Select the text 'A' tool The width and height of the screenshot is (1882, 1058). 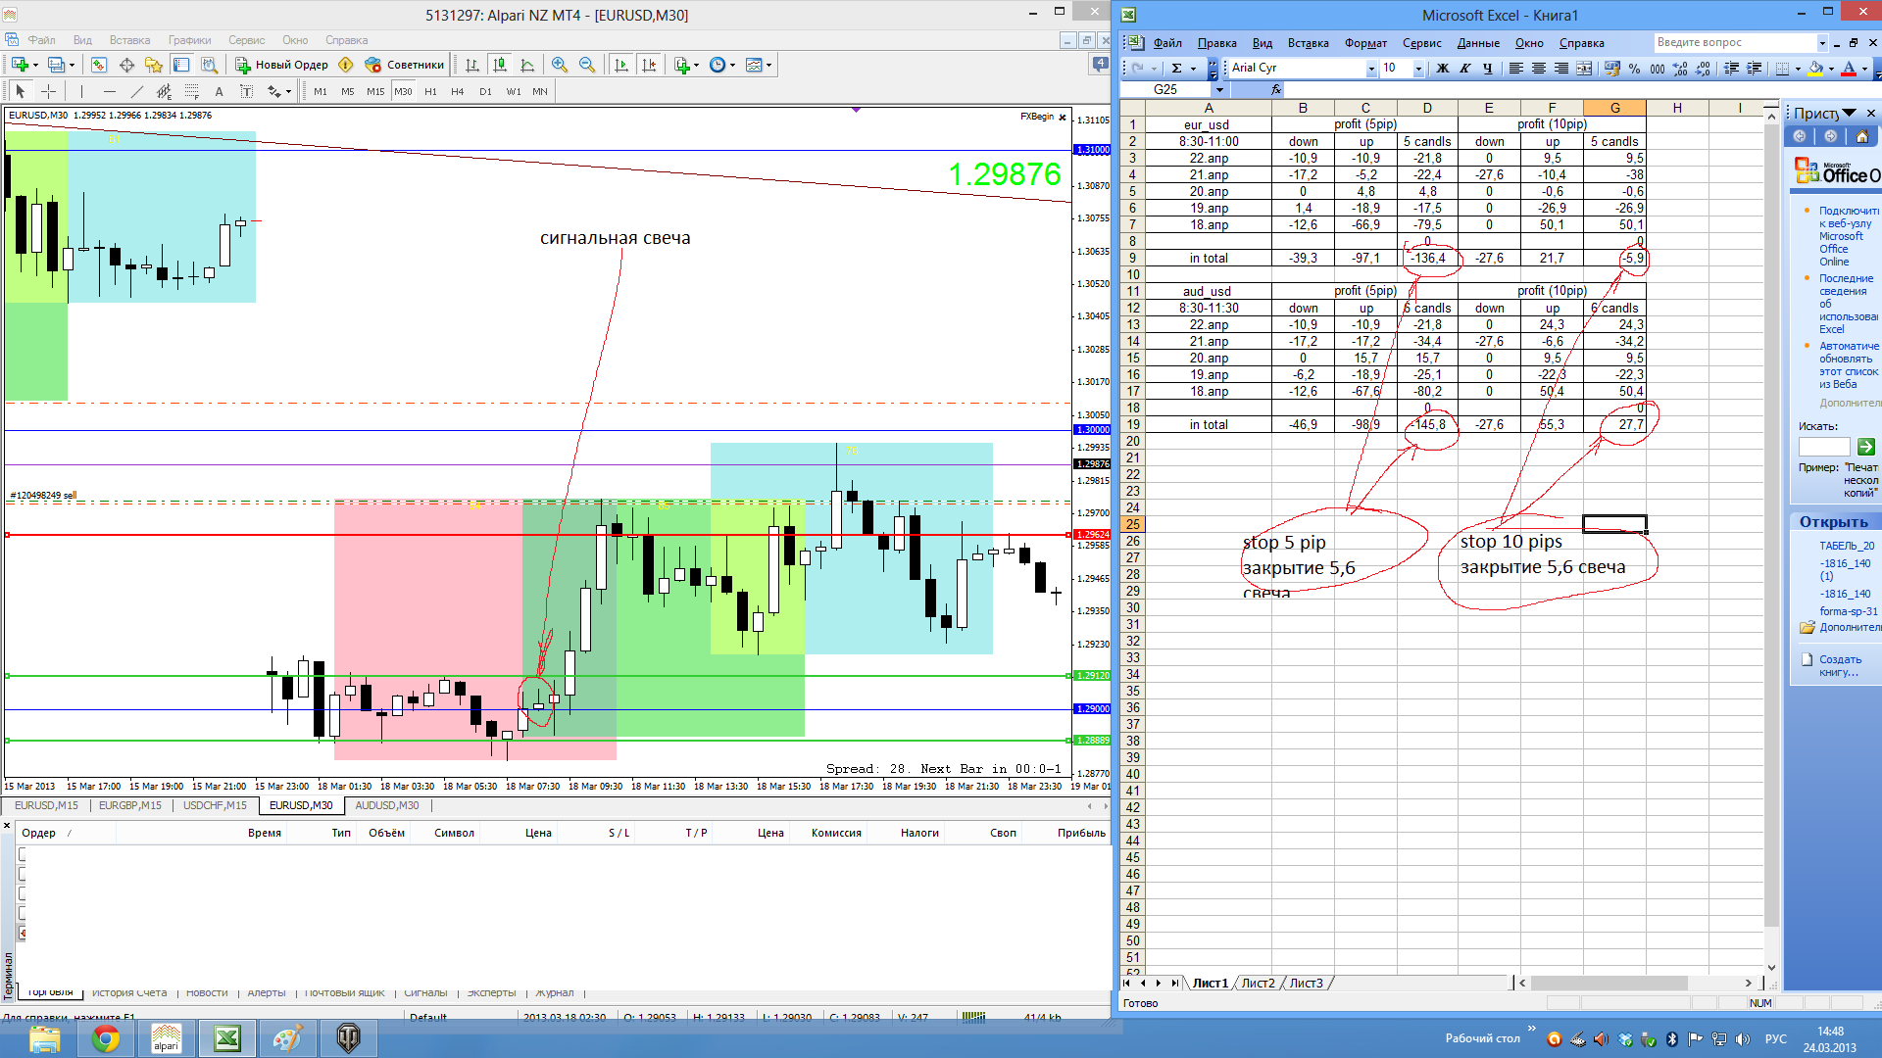[x=220, y=91]
